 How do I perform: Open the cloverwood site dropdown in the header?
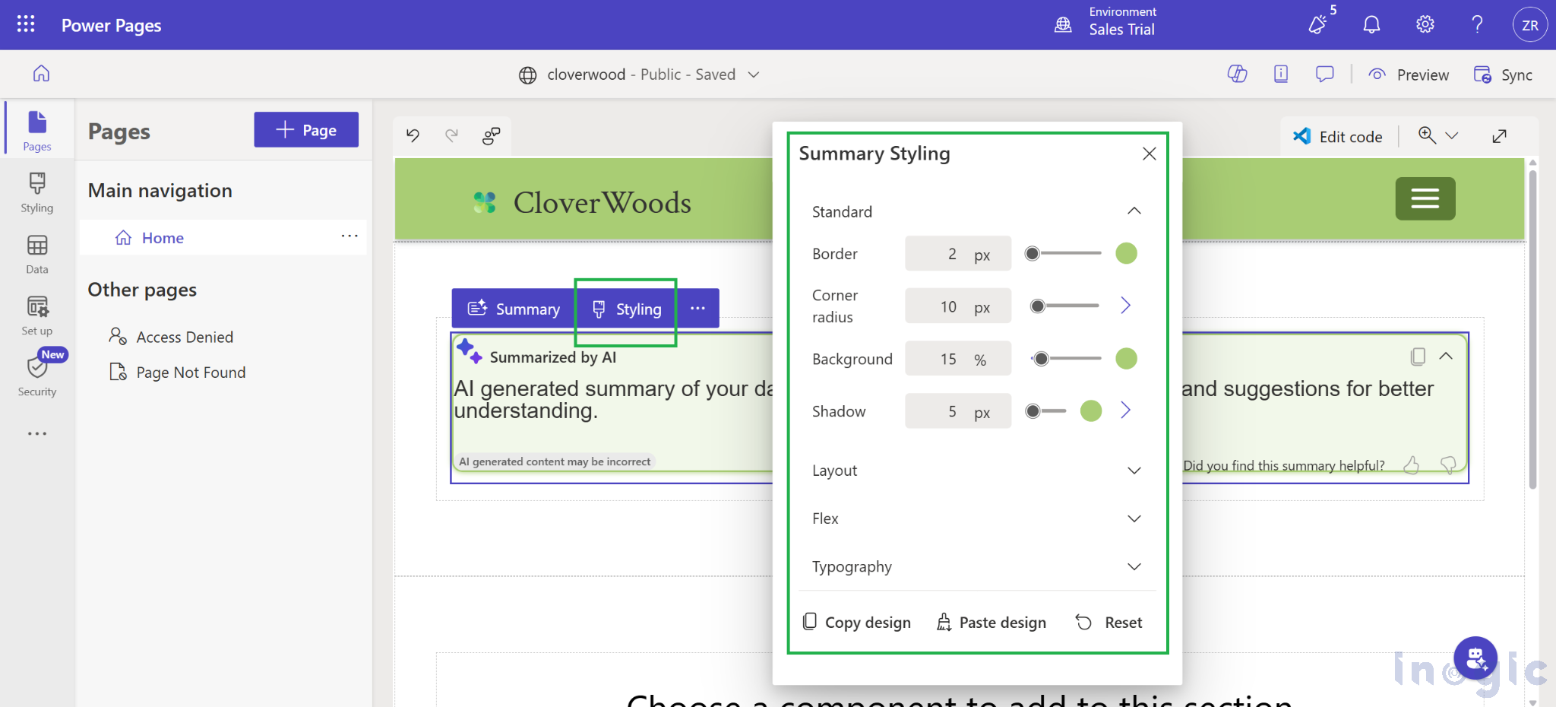(753, 75)
